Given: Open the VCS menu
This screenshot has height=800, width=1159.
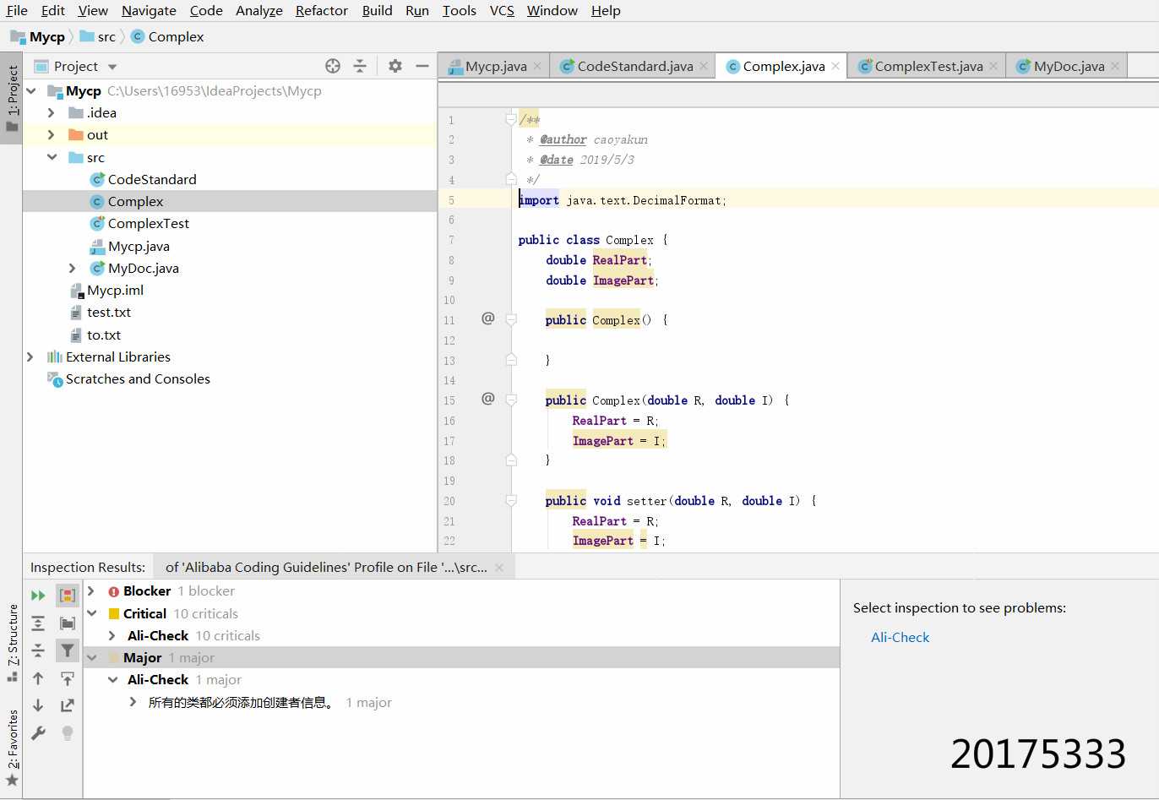Looking at the screenshot, I should [x=502, y=10].
